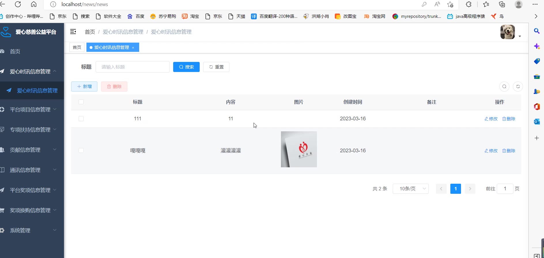Image resolution: width=544 pixels, height=258 pixels.
Task: Check the row titled 嘎嘎嘎
Action: point(81,151)
